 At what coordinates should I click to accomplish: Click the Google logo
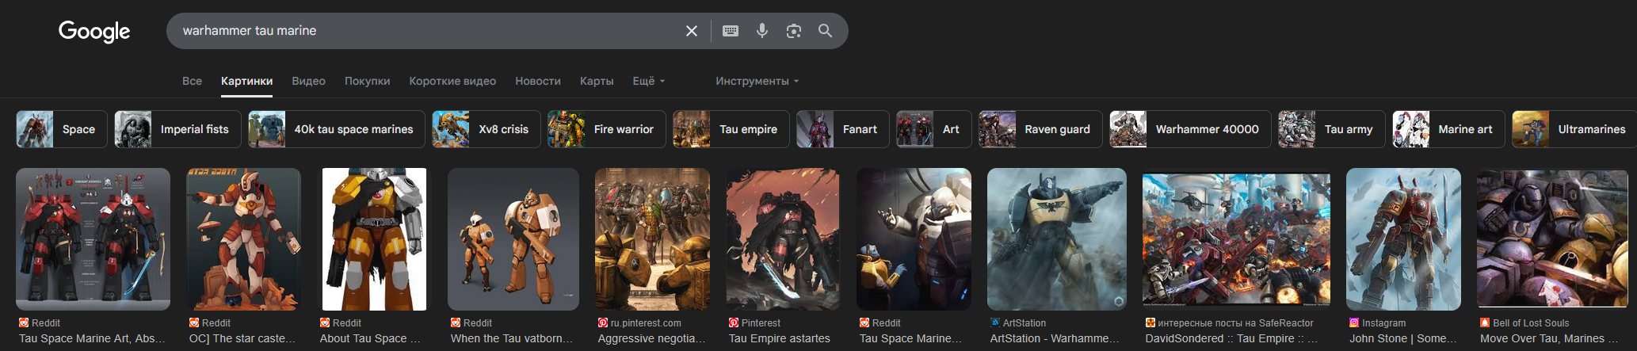pyautogui.click(x=94, y=31)
